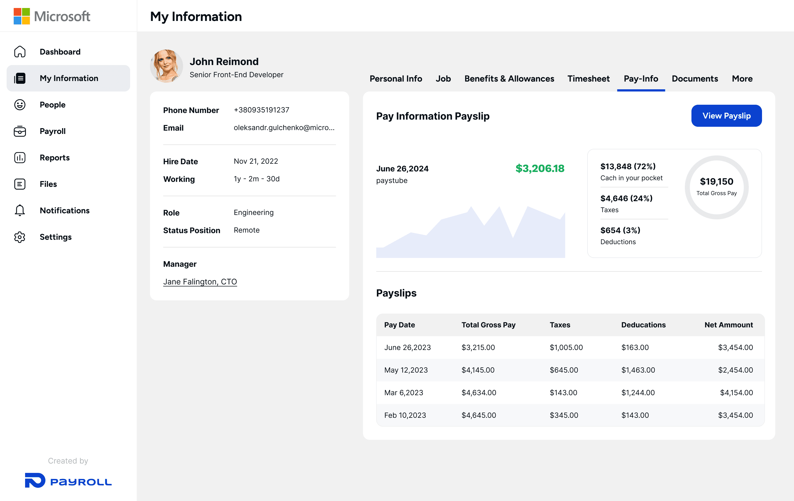Click the Microsoft logo
This screenshot has width=794, height=501.
(x=52, y=16)
